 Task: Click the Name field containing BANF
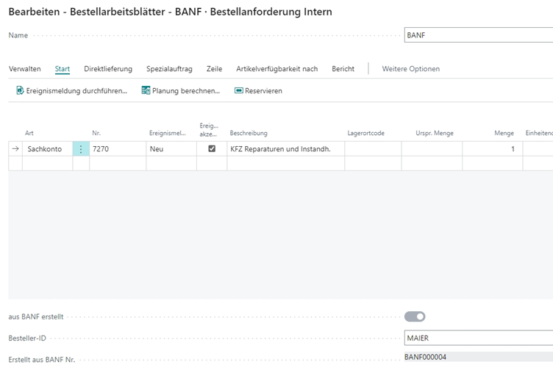(478, 35)
